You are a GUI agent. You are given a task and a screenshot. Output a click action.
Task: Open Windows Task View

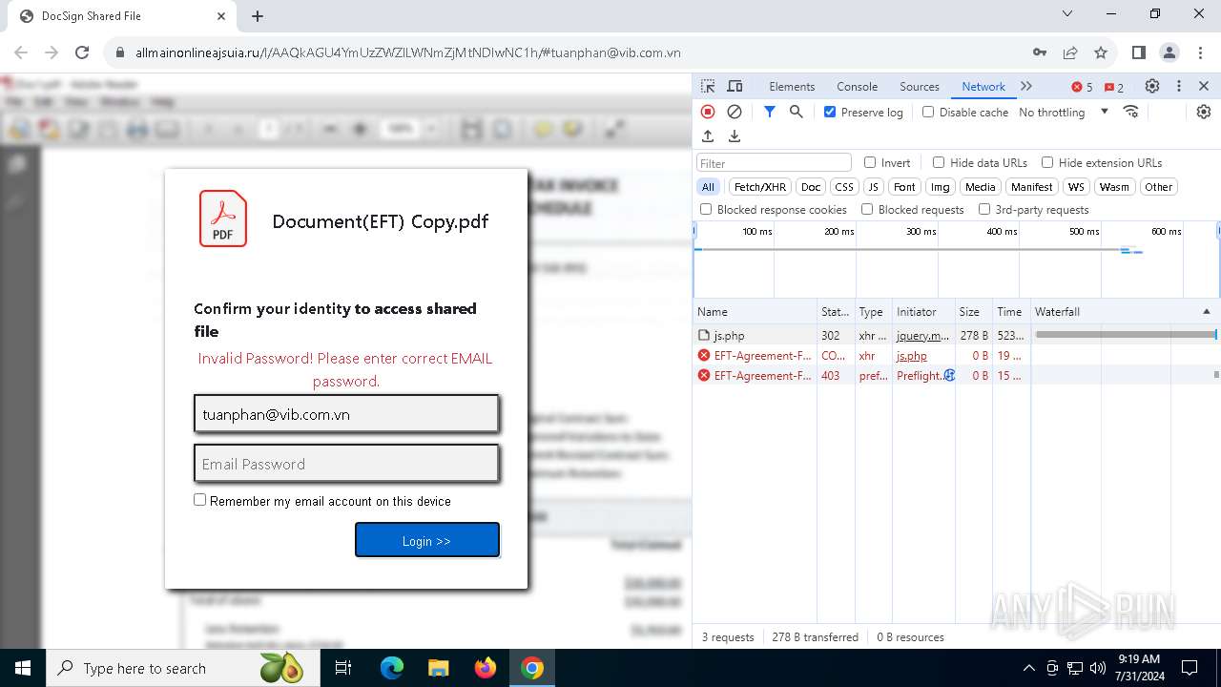[x=344, y=668]
